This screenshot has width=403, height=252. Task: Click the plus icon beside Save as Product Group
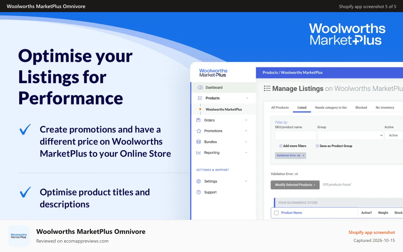(x=317, y=146)
